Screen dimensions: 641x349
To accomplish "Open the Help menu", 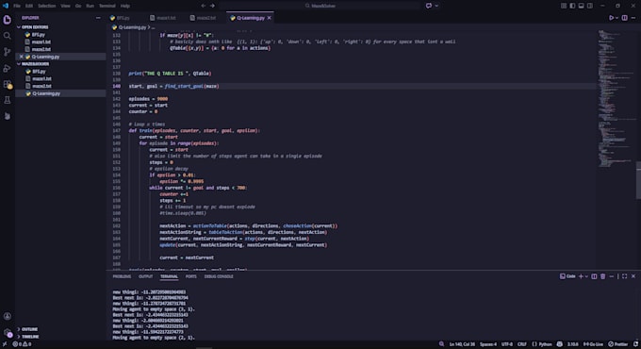I will coord(125,6).
